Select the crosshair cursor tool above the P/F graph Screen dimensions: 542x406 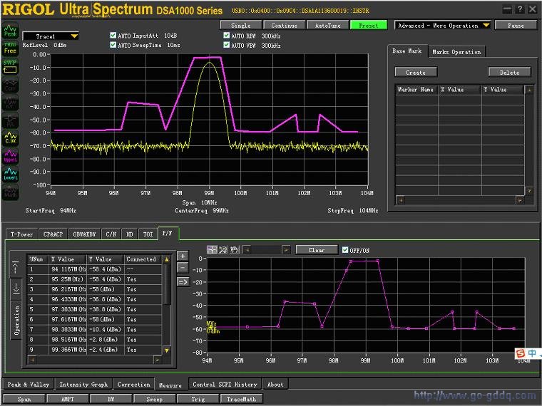(212, 249)
